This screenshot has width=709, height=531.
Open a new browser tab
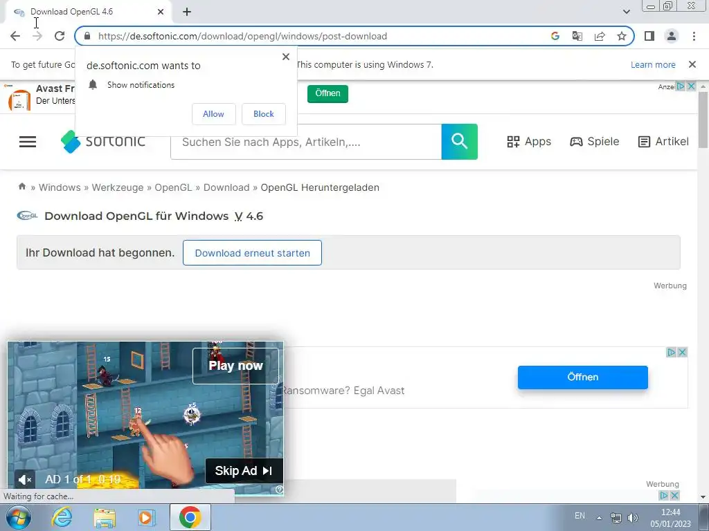[187, 12]
